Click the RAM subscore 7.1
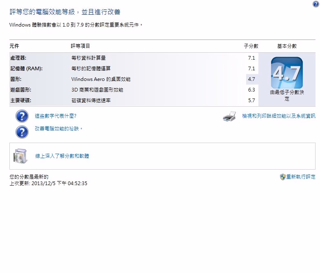The height and width of the screenshot is (273, 320). click(251, 69)
